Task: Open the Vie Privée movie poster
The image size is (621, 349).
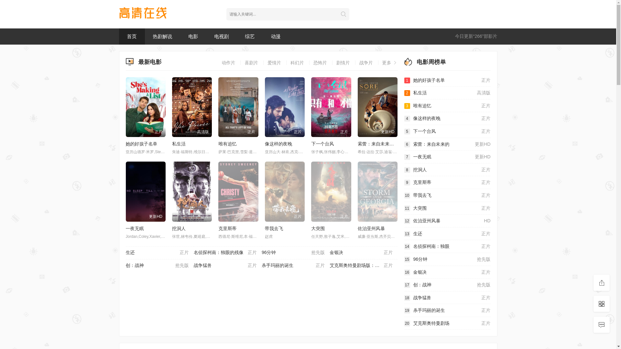Action: 192,107
